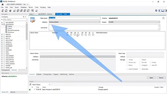Viewport: 167px width, 94px height.
Task: Tick the ZF checkbox in column grid
Action: pyautogui.click(x=86, y=35)
